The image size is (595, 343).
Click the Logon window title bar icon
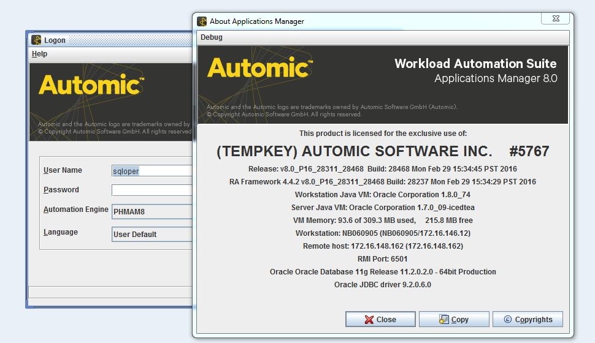click(36, 40)
